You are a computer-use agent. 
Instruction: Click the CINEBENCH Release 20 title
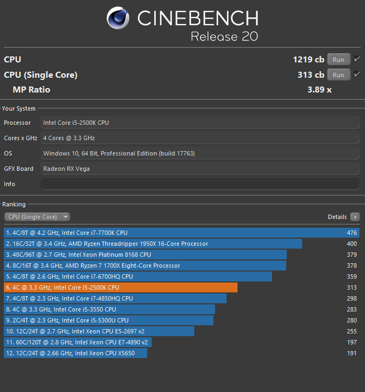pyautogui.click(x=198, y=25)
